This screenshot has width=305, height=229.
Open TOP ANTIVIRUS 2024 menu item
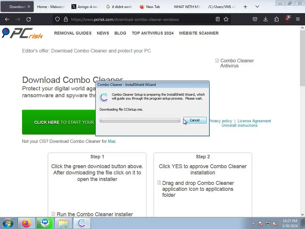click(x=153, y=33)
